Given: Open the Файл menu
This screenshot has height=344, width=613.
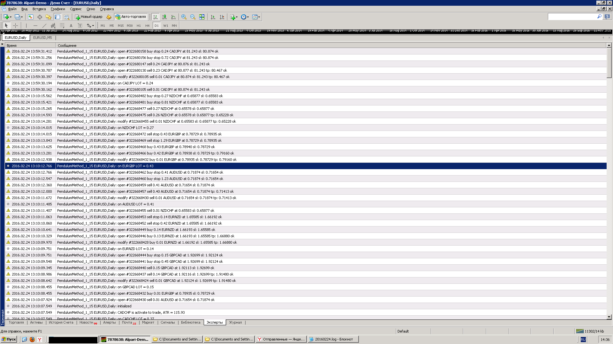Looking at the screenshot, I should (12, 9).
